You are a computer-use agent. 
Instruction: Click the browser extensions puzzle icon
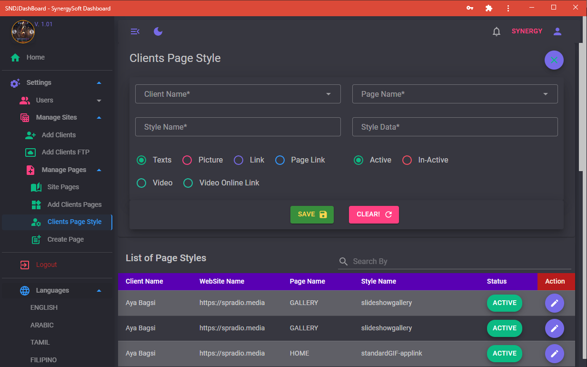pyautogui.click(x=488, y=8)
